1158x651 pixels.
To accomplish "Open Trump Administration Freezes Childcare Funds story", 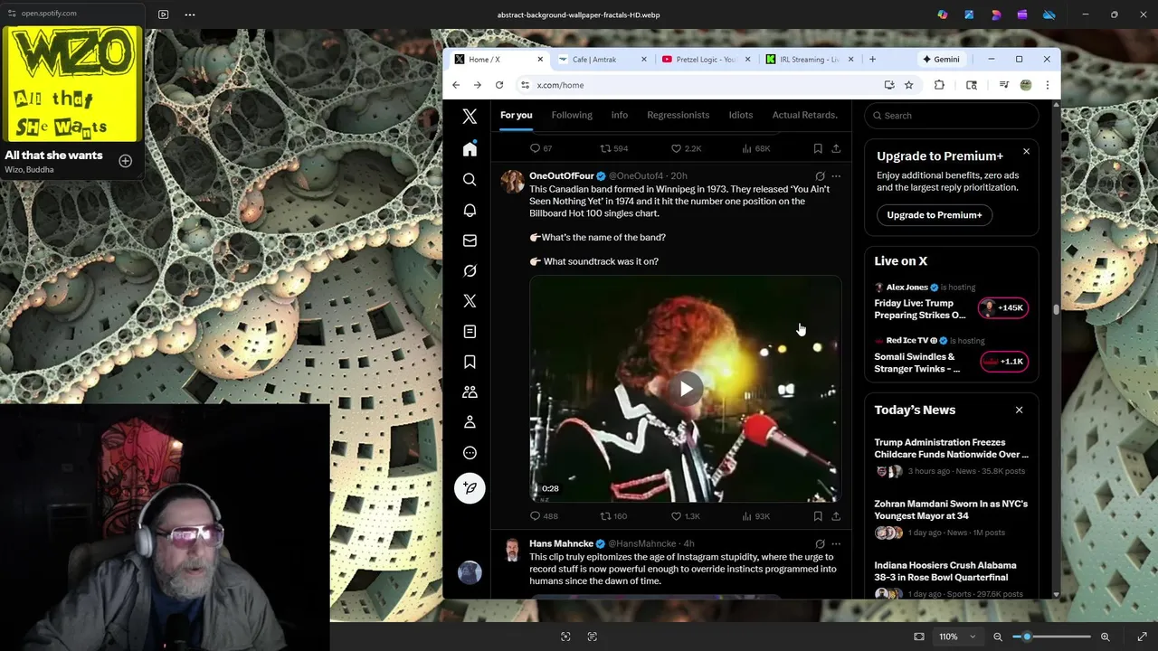I will point(951,448).
